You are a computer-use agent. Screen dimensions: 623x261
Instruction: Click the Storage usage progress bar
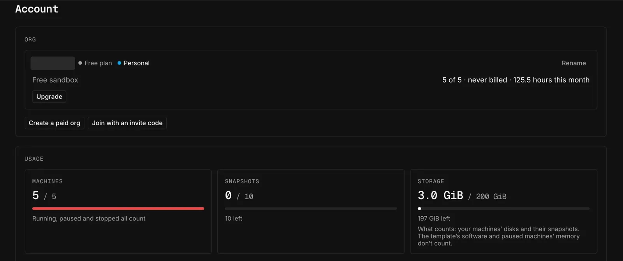click(x=503, y=208)
